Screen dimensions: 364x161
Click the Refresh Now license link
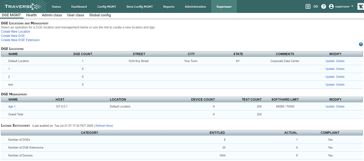pyautogui.click(x=104, y=125)
